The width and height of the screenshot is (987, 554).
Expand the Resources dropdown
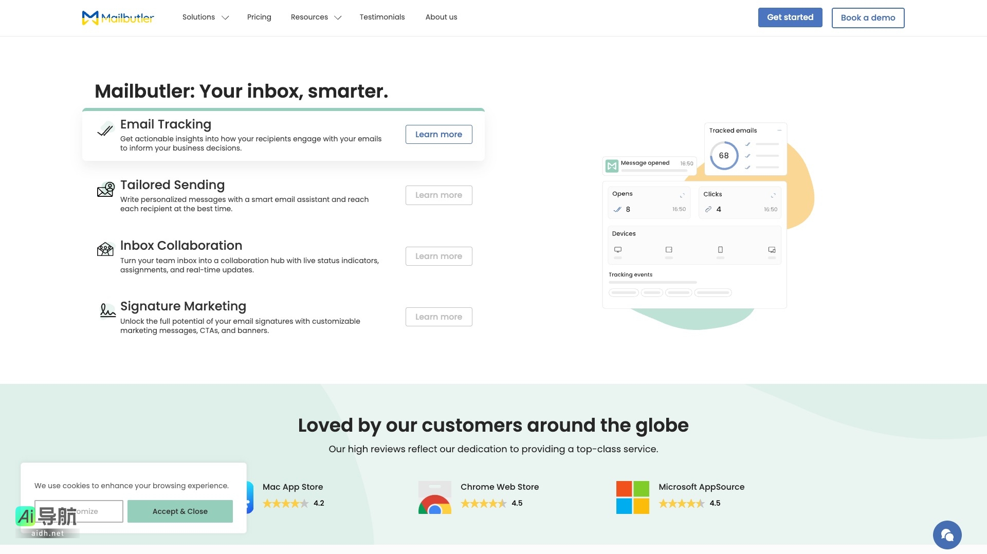pyautogui.click(x=316, y=17)
